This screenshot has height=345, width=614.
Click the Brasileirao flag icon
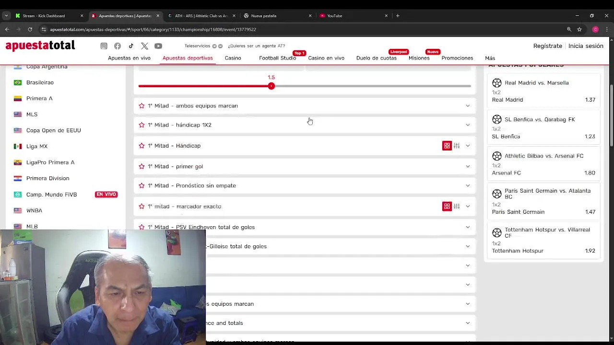point(18,82)
